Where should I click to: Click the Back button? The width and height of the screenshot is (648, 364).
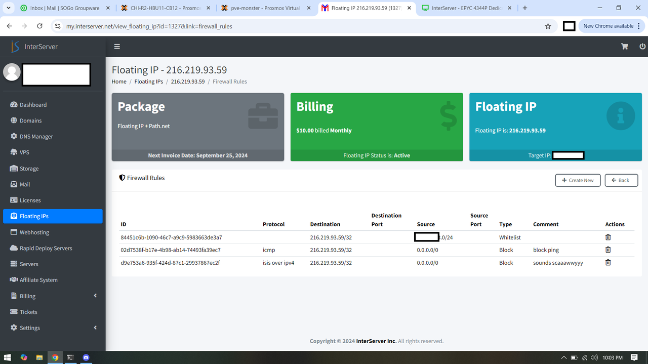click(x=621, y=180)
